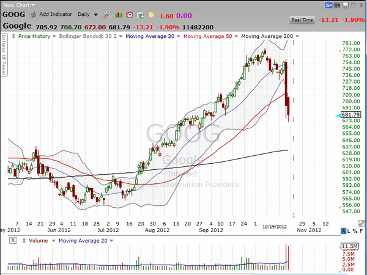Viewport: 367px width, 275px height.
Task: Open the Daily time frame dropdown
Action: 87,15
